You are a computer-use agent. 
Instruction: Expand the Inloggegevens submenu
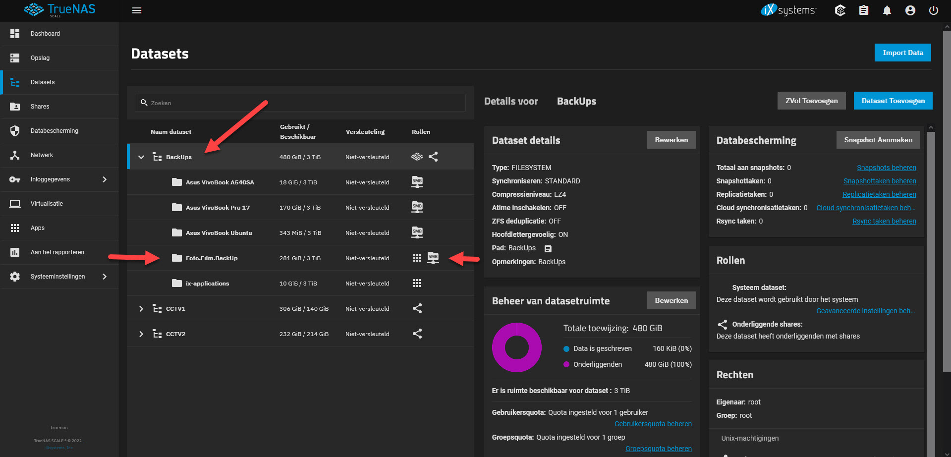coord(105,179)
